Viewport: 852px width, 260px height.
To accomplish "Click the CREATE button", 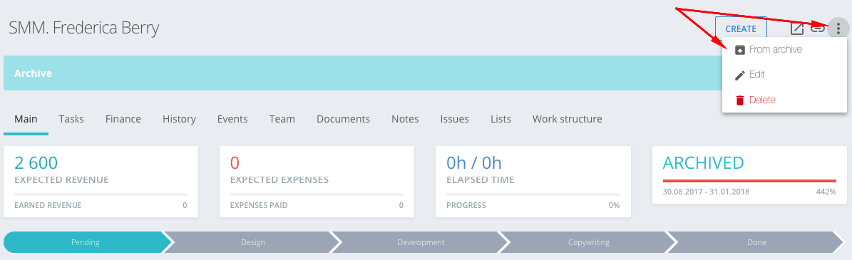I will pyautogui.click(x=741, y=29).
